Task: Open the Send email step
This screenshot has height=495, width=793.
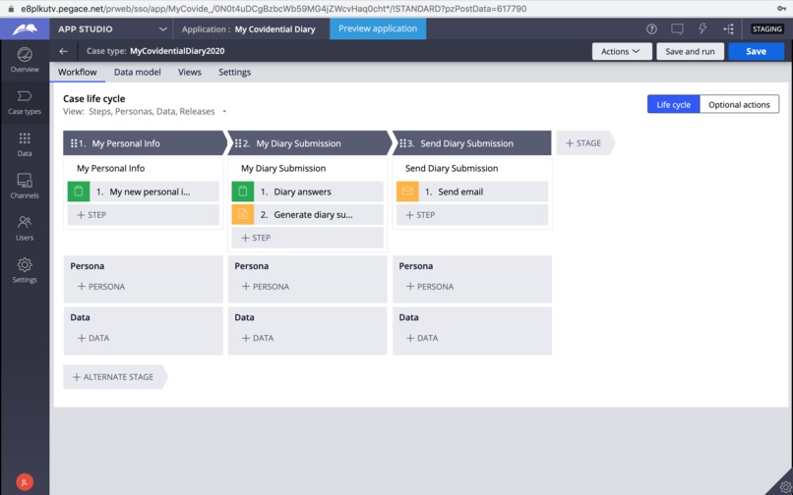Action: pos(472,192)
